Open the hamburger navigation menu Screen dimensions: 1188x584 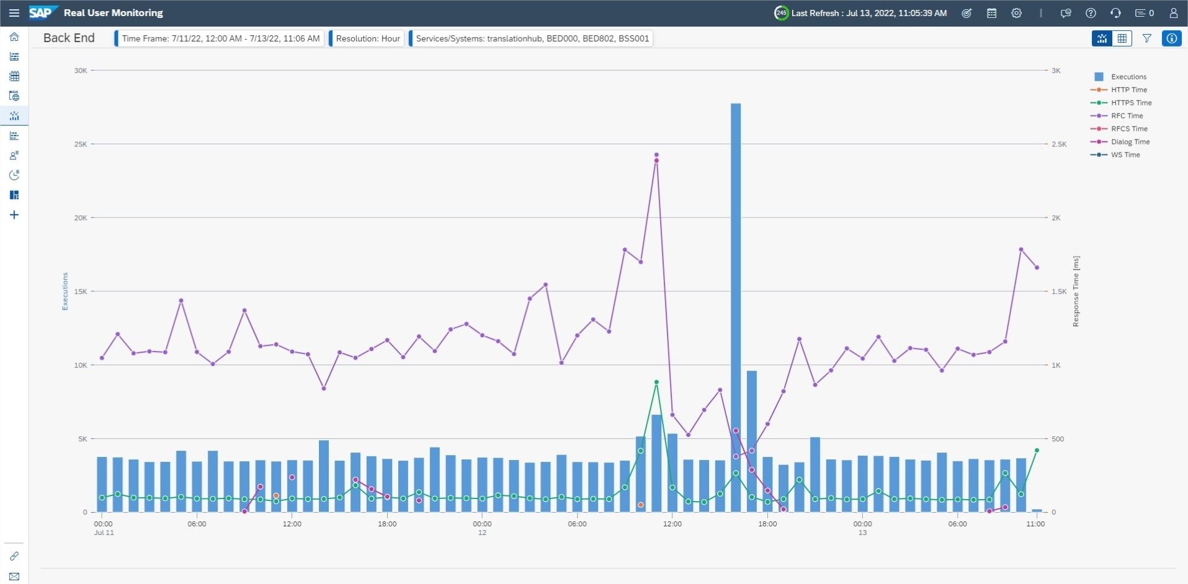coord(14,12)
